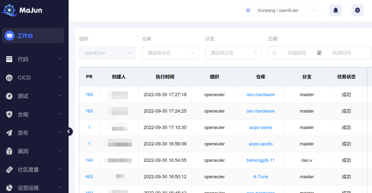
Task: Expand the 发布 menu chevron
Action: coord(60,132)
